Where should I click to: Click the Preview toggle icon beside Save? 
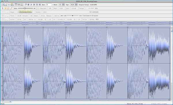point(9,5)
